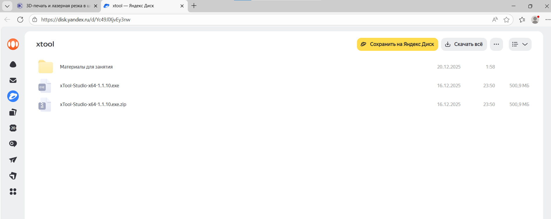Open the speech bubble camera sidebar icon

pos(13,144)
